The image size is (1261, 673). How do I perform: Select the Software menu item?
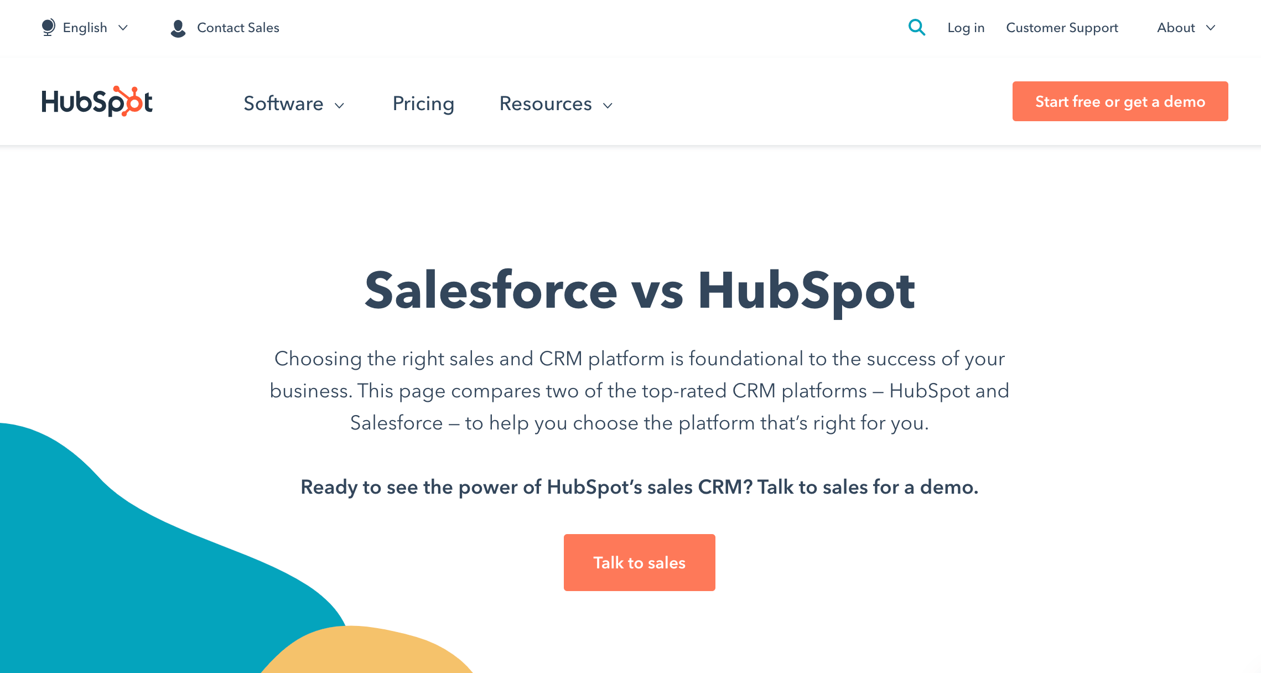pos(283,103)
